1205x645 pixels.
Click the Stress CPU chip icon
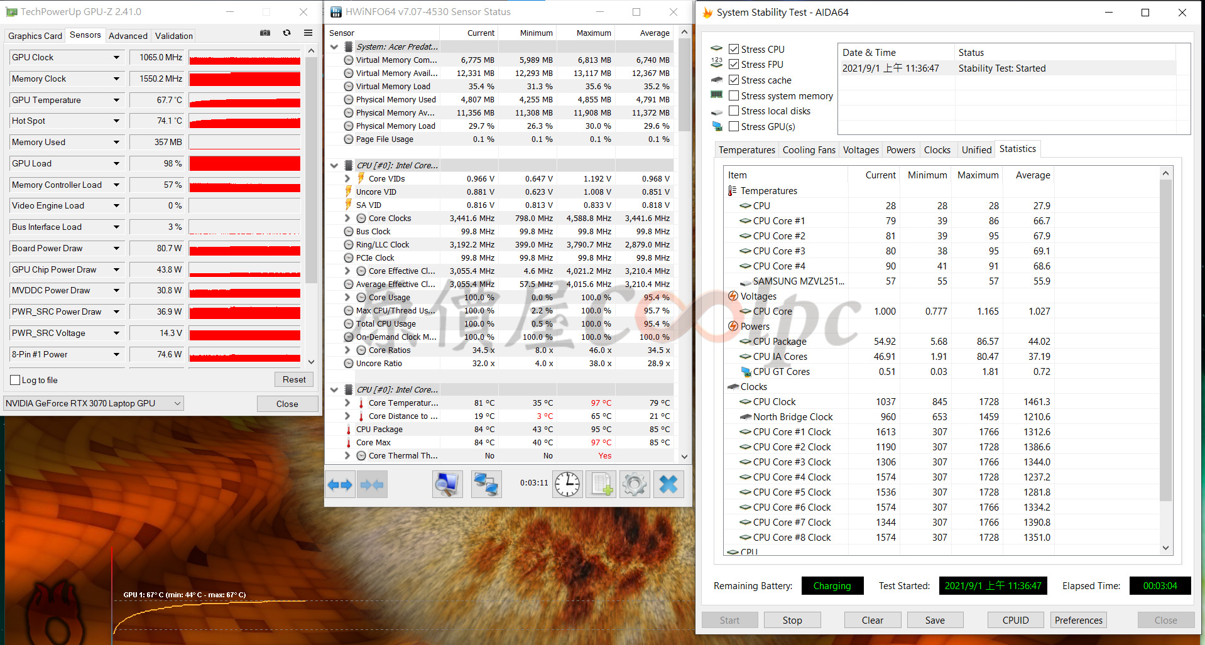click(x=717, y=49)
